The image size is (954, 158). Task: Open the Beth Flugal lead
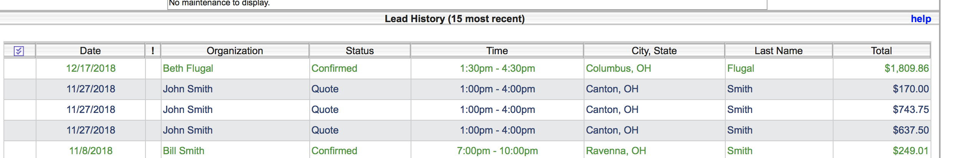[188, 68]
